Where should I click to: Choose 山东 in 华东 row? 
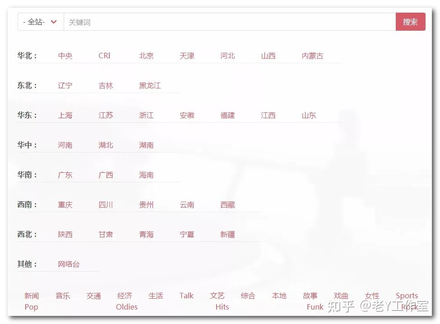[x=309, y=115]
